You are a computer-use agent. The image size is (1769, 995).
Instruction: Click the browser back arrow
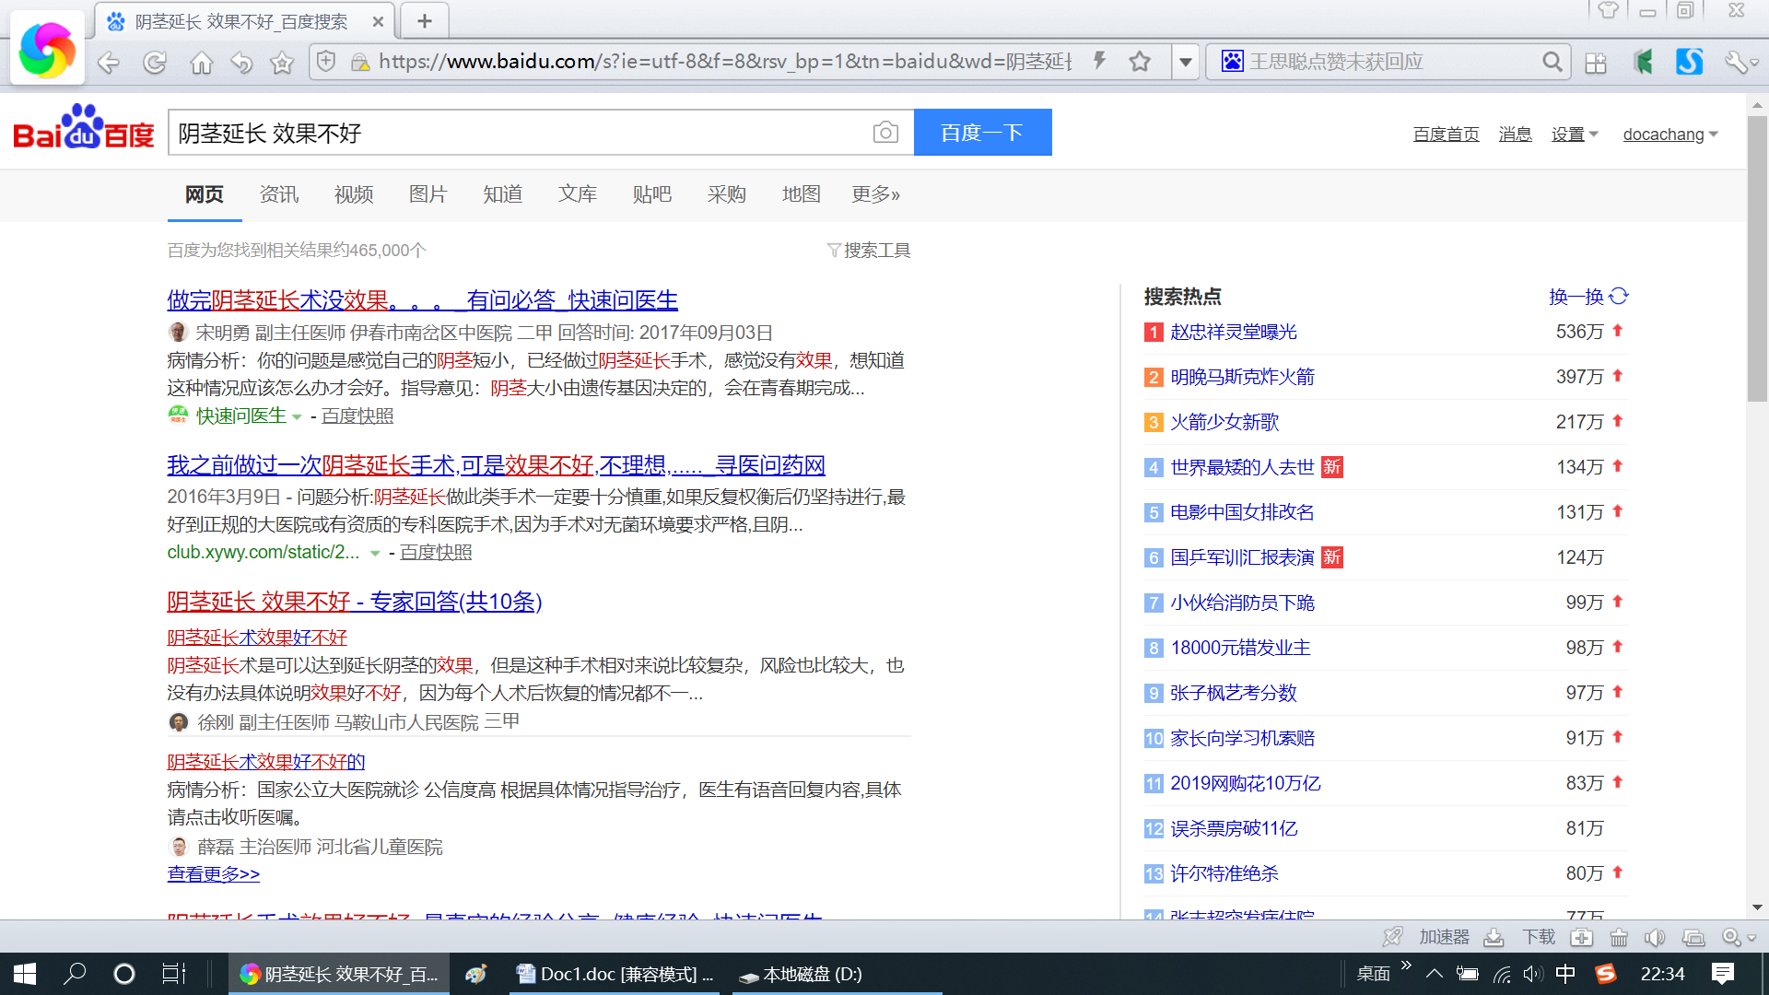click(x=109, y=63)
